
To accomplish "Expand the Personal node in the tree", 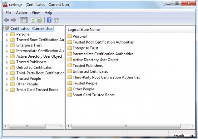I will (x=7, y=34).
